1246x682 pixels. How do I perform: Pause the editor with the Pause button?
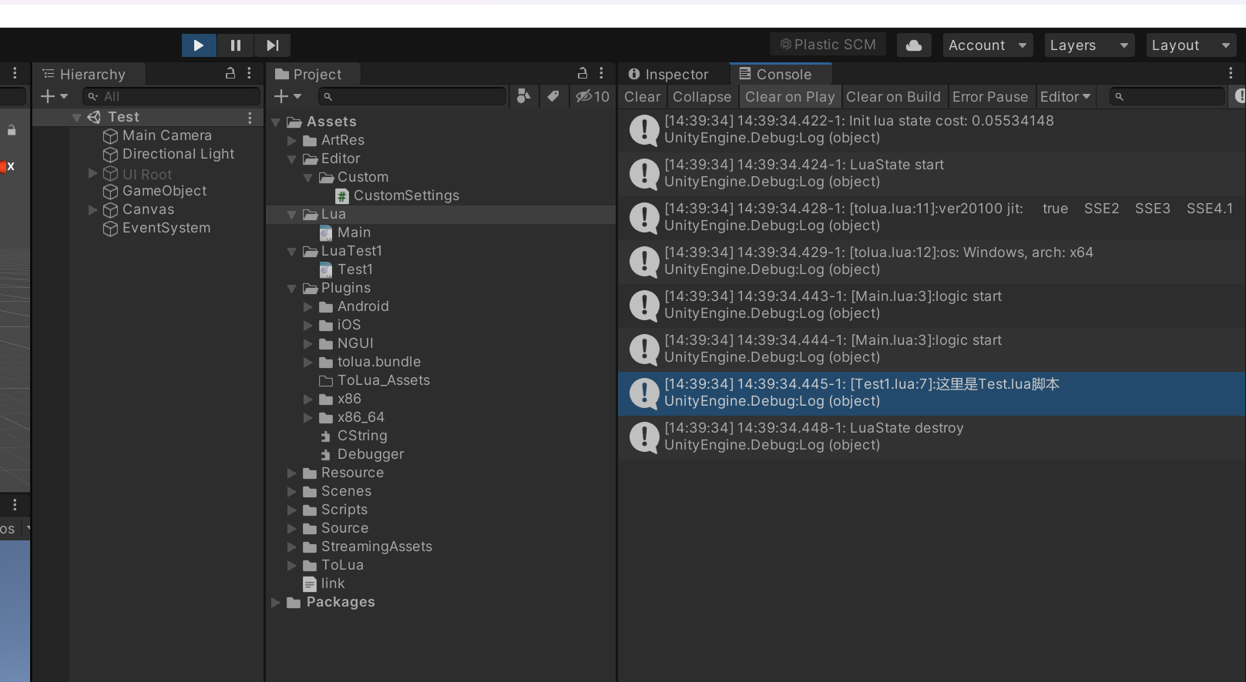point(236,45)
